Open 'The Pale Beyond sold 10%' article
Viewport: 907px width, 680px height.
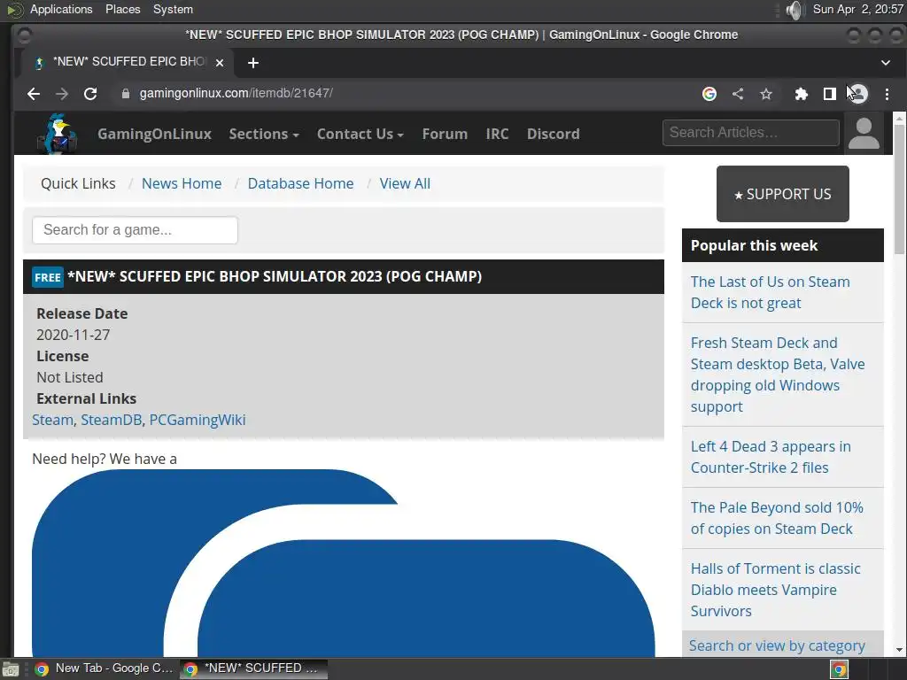[777, 518]
